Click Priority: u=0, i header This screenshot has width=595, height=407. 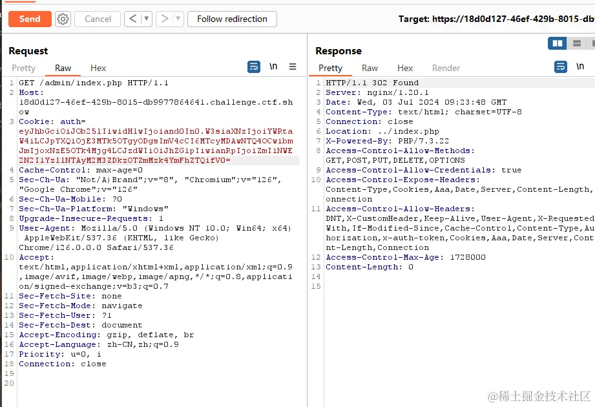tap(60, 354)
